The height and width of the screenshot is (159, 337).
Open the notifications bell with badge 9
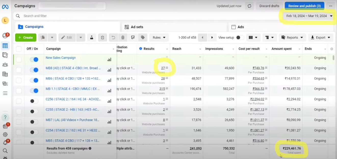(x=5, y=143)
